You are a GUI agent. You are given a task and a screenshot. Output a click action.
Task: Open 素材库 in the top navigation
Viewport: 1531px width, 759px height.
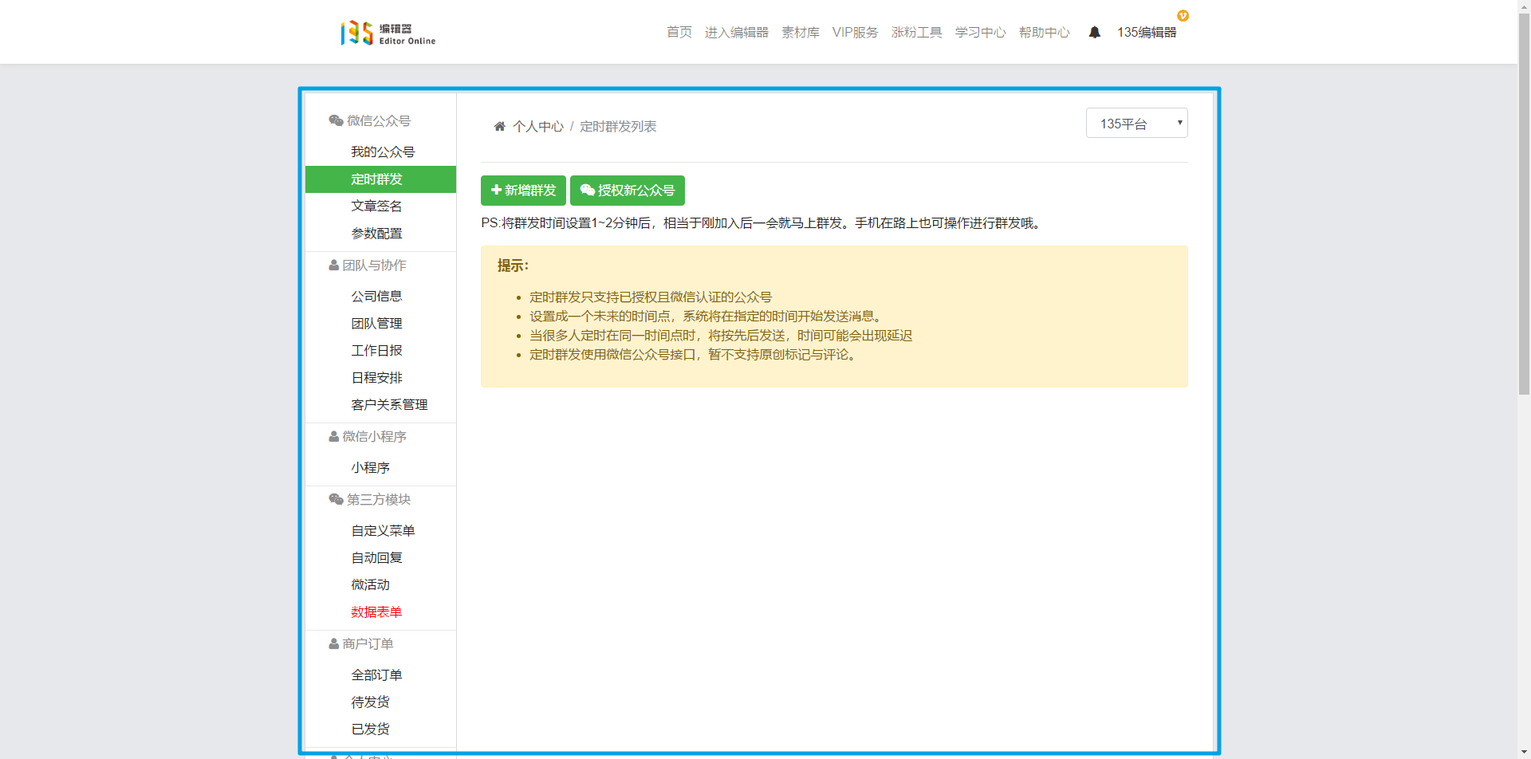coord(800,33)
